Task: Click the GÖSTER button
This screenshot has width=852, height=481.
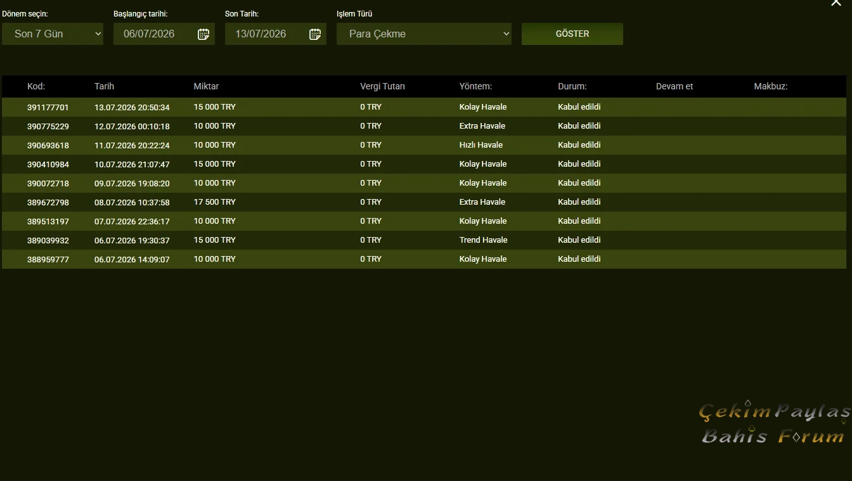Action: point(572,34)
